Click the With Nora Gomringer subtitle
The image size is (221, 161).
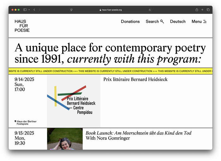click(108, 138)
